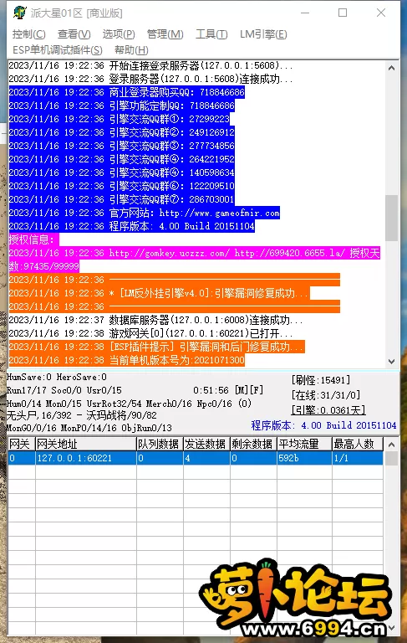
Task: Open the 帮助(H) menu
Action: [131, 50]
